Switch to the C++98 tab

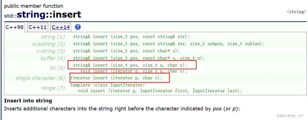point(15,27)
